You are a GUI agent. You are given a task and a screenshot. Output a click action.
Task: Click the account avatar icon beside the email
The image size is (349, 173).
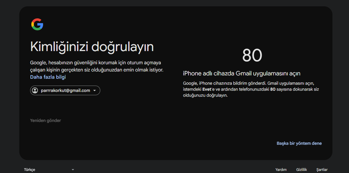35,90
